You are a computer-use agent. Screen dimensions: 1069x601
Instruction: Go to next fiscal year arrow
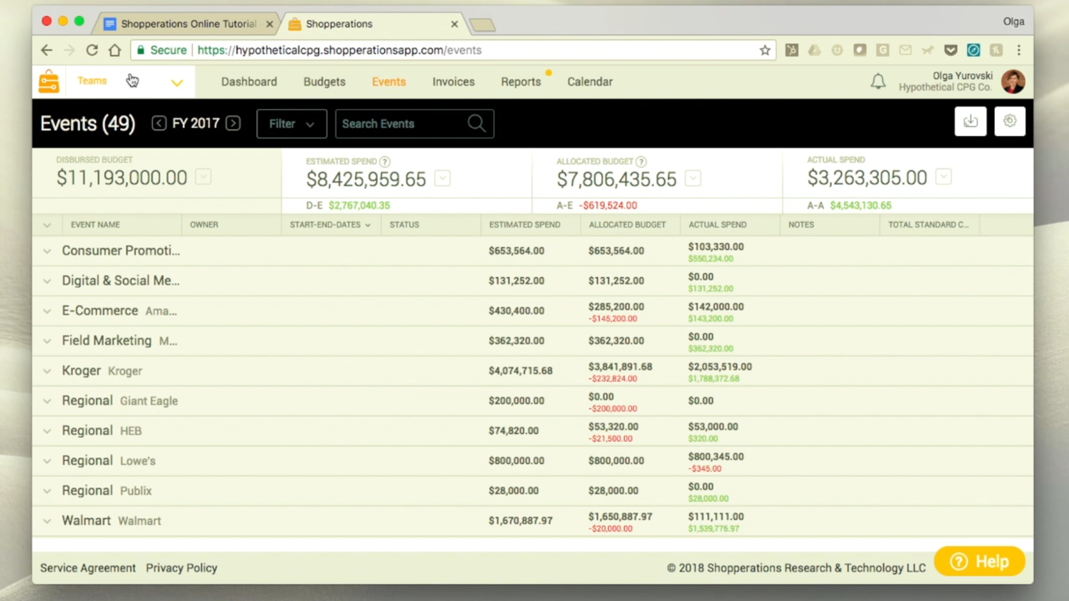[233, 123]
